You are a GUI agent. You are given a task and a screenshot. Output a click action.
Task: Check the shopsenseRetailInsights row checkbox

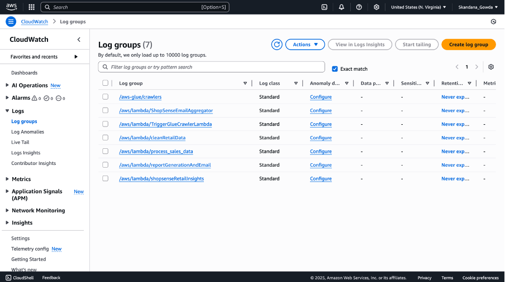(106, 178)
